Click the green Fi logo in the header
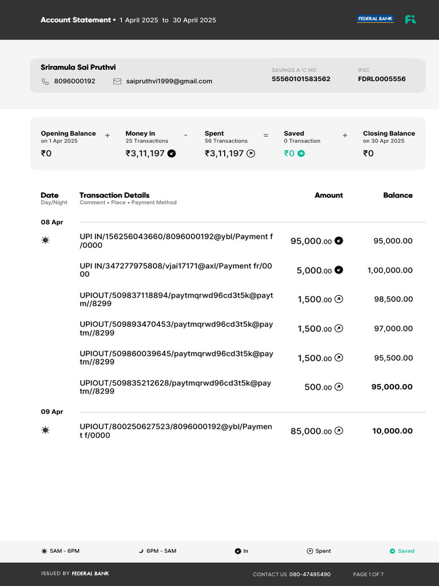 (410, 19)
